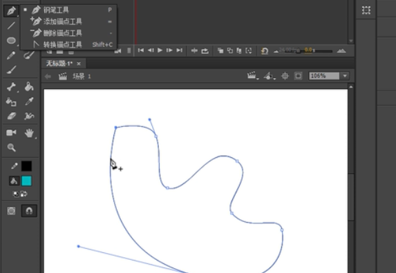Toggle edit multiple frames

tap(239, 50)
